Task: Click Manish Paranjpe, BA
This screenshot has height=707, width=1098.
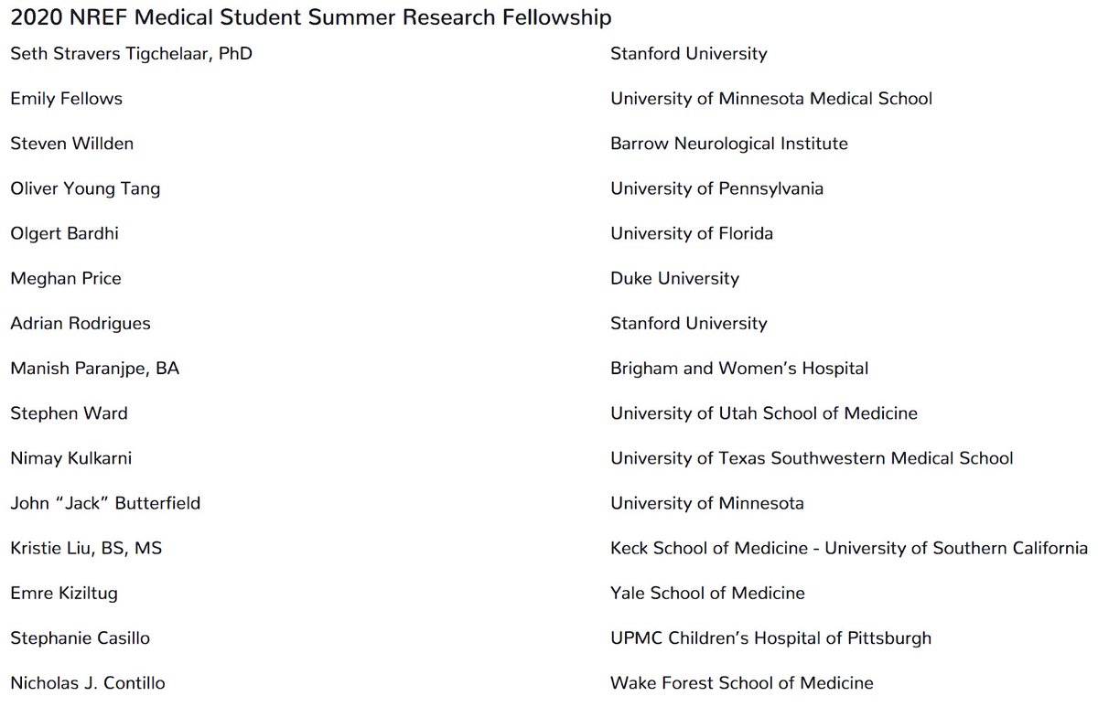Action: [x=95, y=369]
